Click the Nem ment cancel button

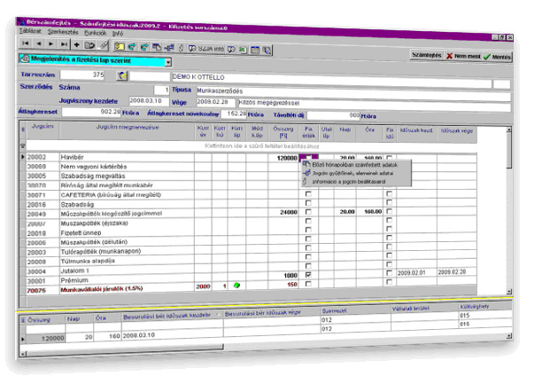[x=465, y=56]
